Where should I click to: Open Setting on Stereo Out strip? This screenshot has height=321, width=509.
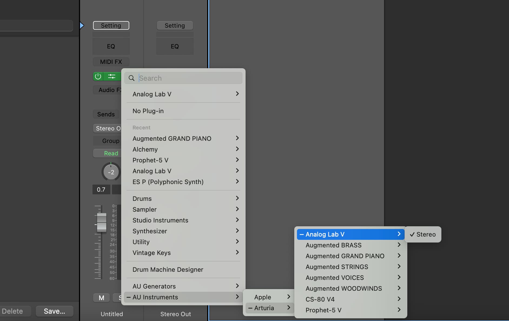(175, 25)
